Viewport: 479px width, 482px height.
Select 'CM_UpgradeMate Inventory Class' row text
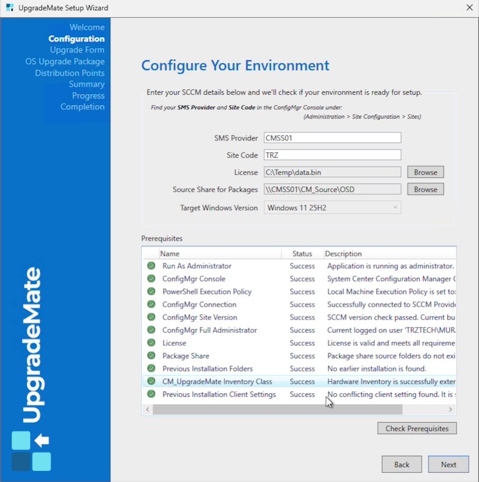tap(217, 381)
